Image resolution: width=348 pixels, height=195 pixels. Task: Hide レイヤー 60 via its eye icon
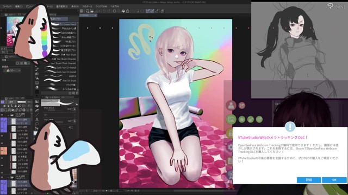(2, 121)
